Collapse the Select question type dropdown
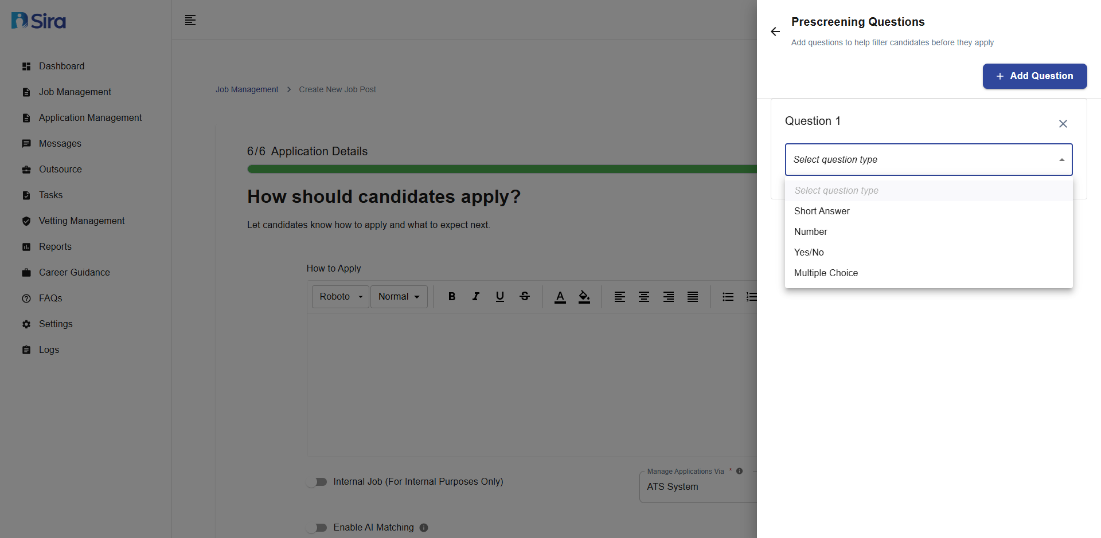 click(1061, 160)
